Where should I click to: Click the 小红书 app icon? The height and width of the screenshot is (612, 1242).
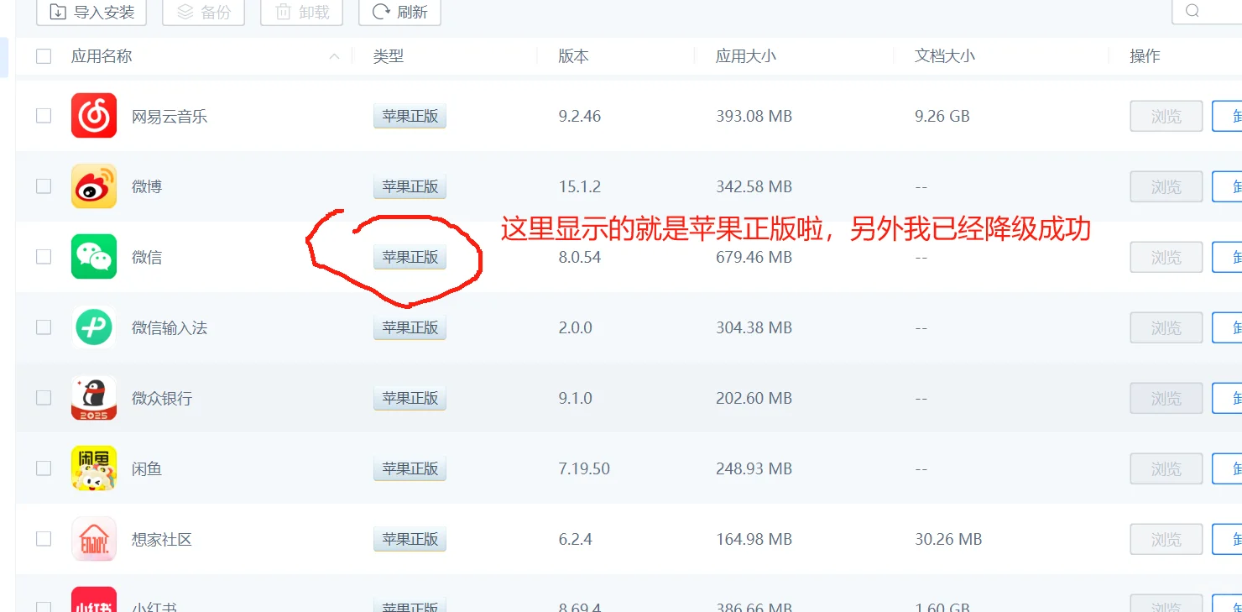click(x=93, y=600)
